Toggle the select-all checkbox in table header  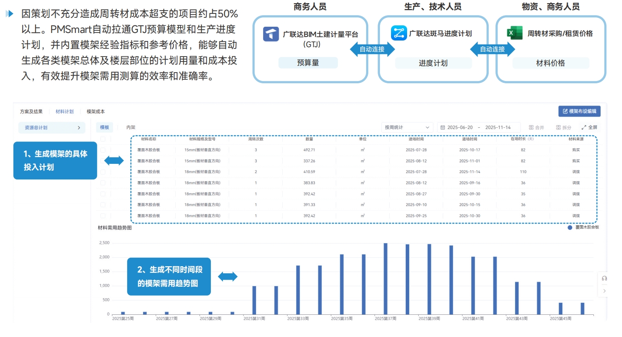pos(103,139)
